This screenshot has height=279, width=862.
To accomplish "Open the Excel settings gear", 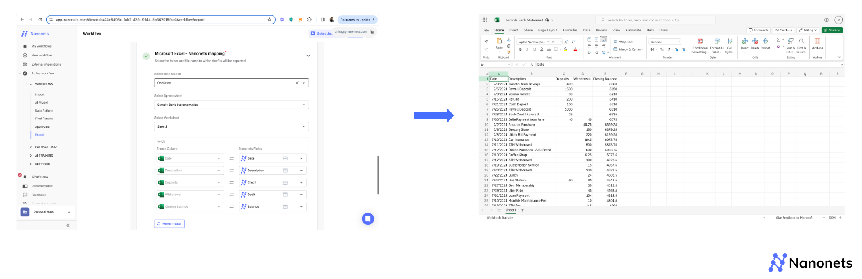I will click(826, 20).
